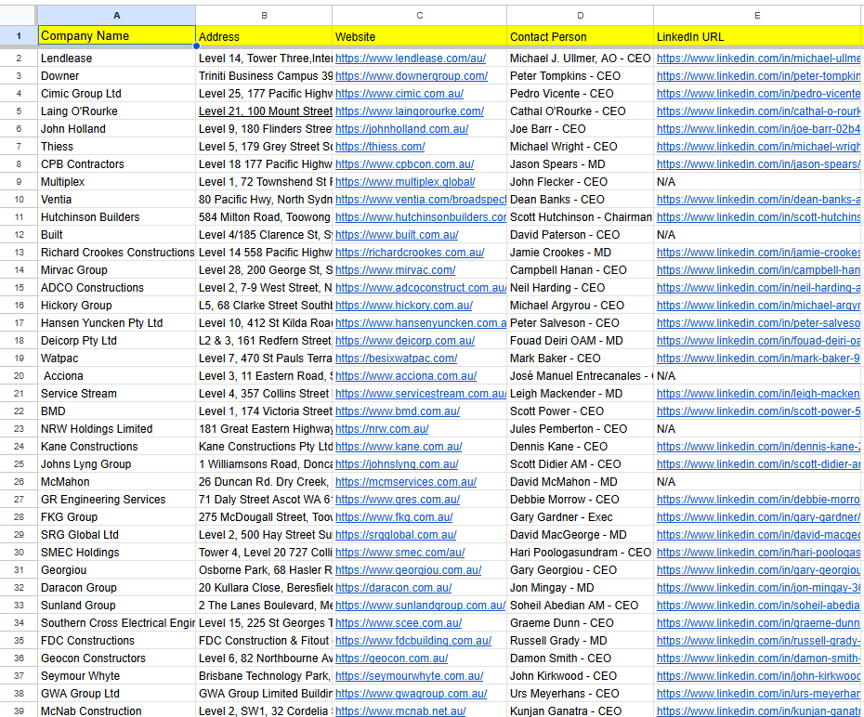Screen dimensions: 864x717
Task: Open the multiplex.global website link
Action: (x=405, y=182)
